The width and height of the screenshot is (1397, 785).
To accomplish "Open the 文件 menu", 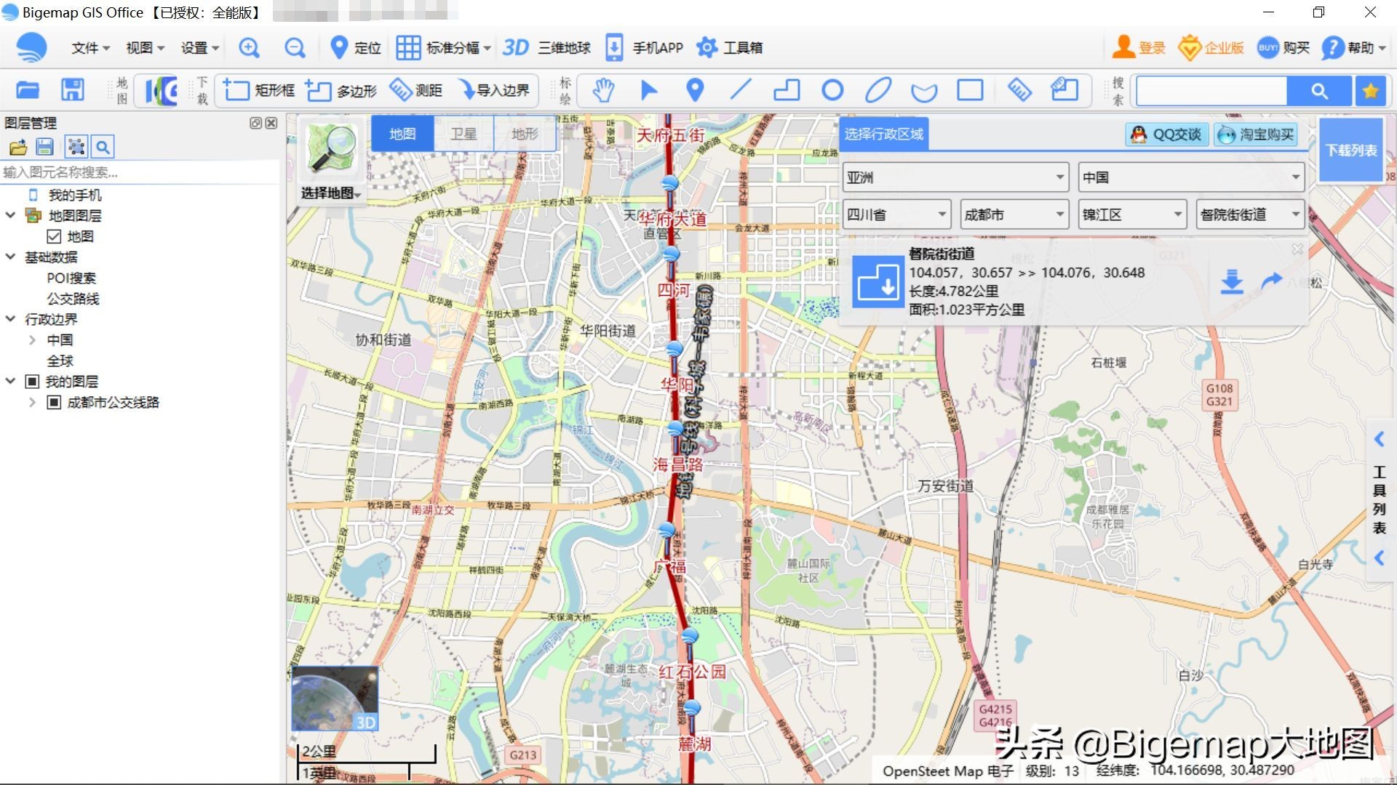I will point(86,47).
